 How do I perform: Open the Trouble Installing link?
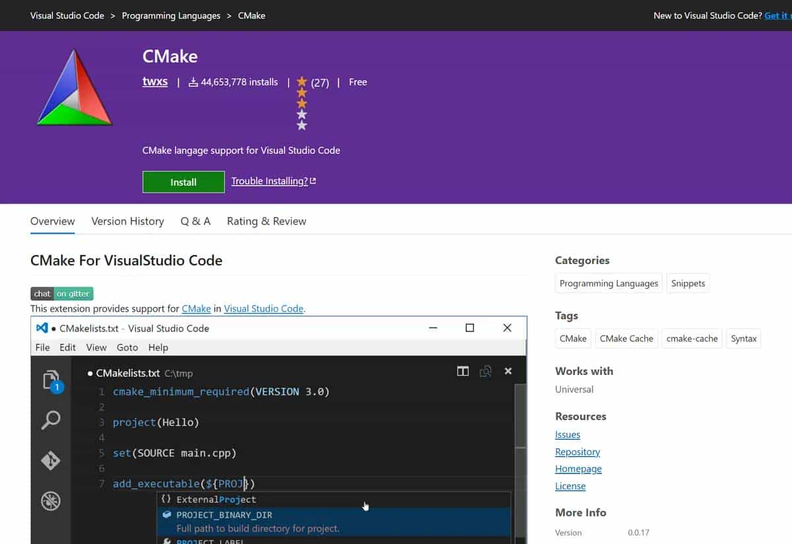pyautogui.click(x=270, y=180)
